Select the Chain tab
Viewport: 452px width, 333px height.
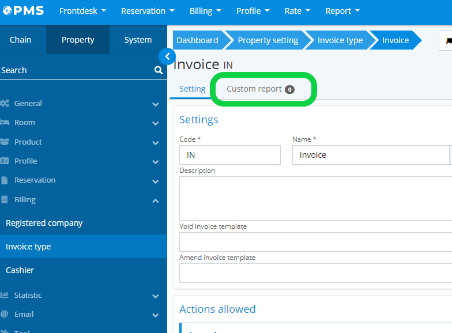click(21, 40)
